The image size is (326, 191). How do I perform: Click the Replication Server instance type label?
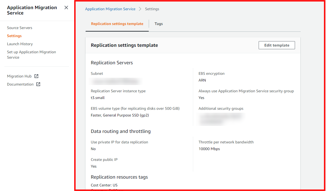(x=118, y=91)
